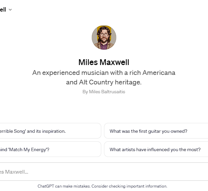The width and height of the screenshot is (208, 191).
Task: Click the name 'Baltrusaitis' in the byline
Action: tap(113, 92)
